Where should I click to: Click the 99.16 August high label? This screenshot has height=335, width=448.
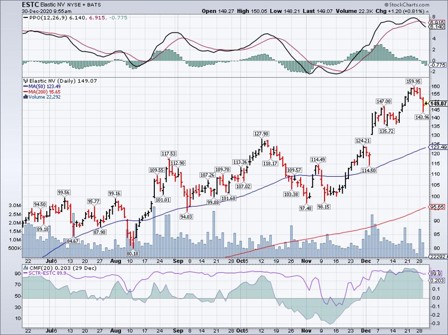point(114,193)
